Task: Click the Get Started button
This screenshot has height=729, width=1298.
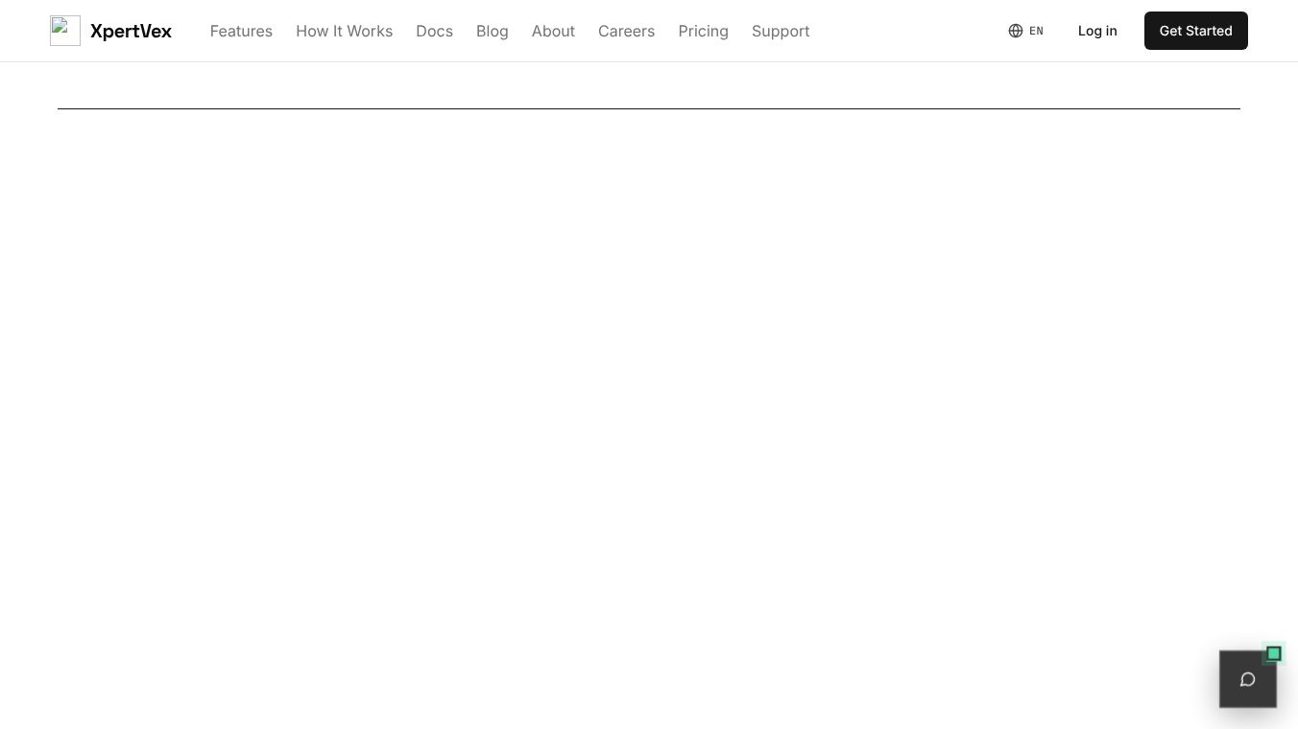Action: point(1195,31)
